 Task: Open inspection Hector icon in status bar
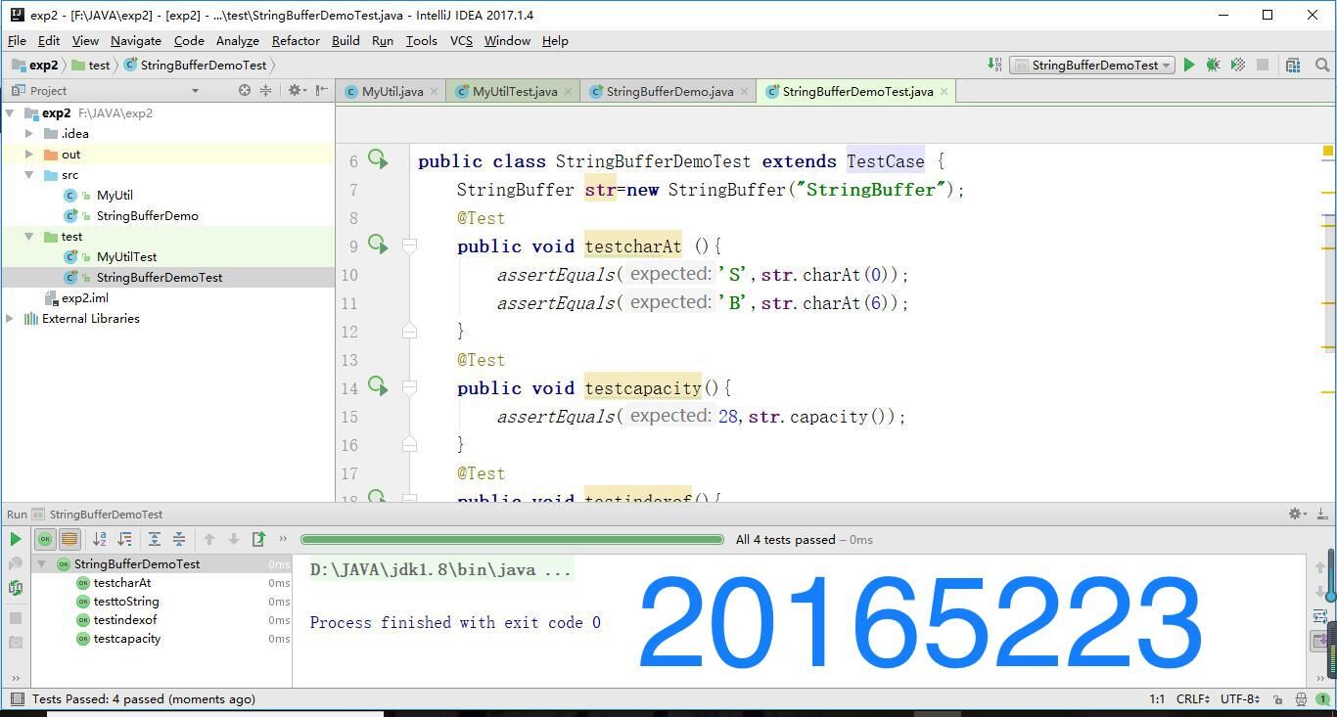1301,699
